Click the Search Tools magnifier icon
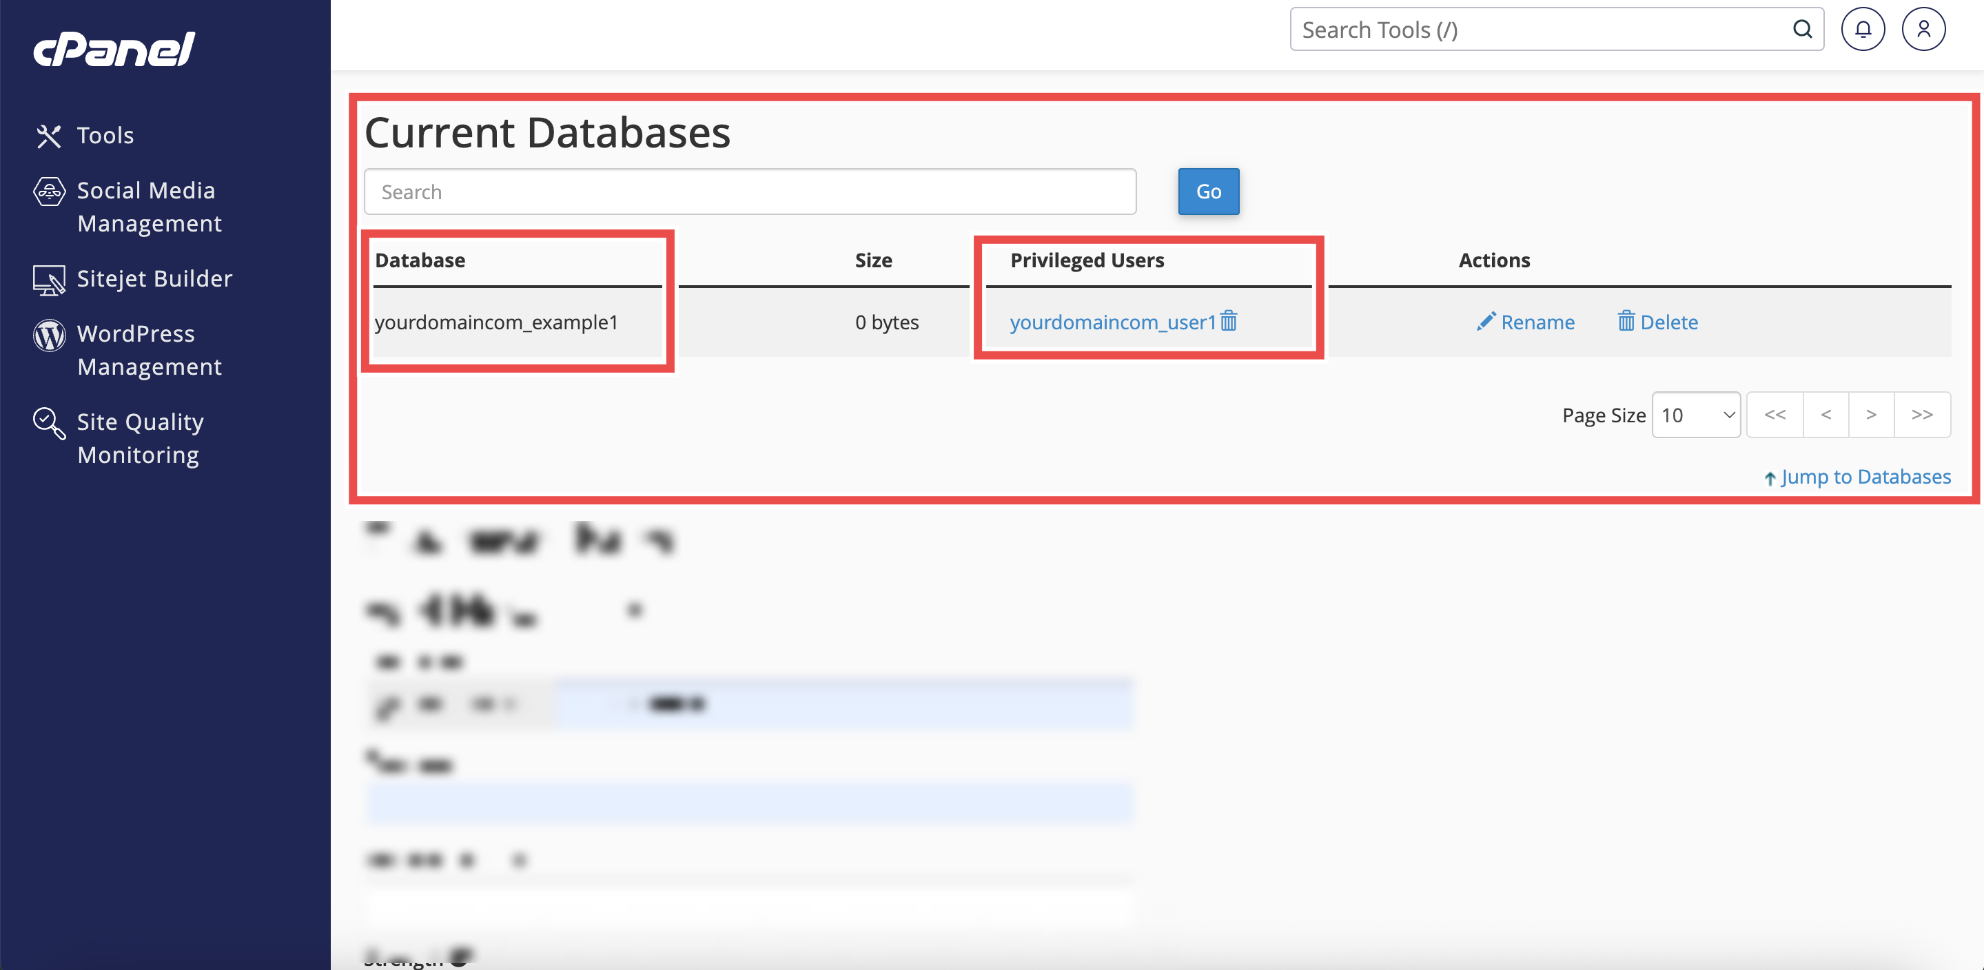 pos(1802,29)
